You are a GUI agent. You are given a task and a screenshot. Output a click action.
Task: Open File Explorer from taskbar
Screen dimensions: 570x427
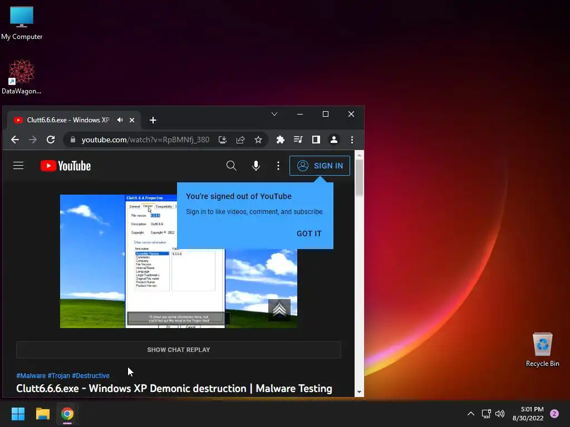[x=42, y=414]
